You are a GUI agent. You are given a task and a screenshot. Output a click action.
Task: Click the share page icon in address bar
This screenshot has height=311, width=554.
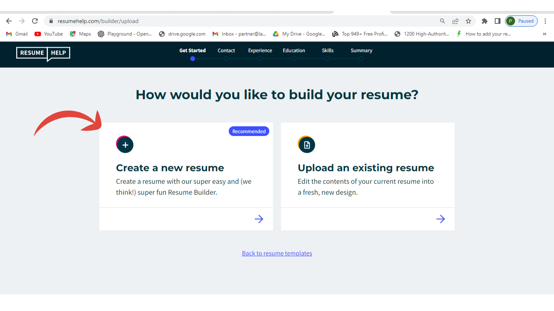click(x=455, y=21)
